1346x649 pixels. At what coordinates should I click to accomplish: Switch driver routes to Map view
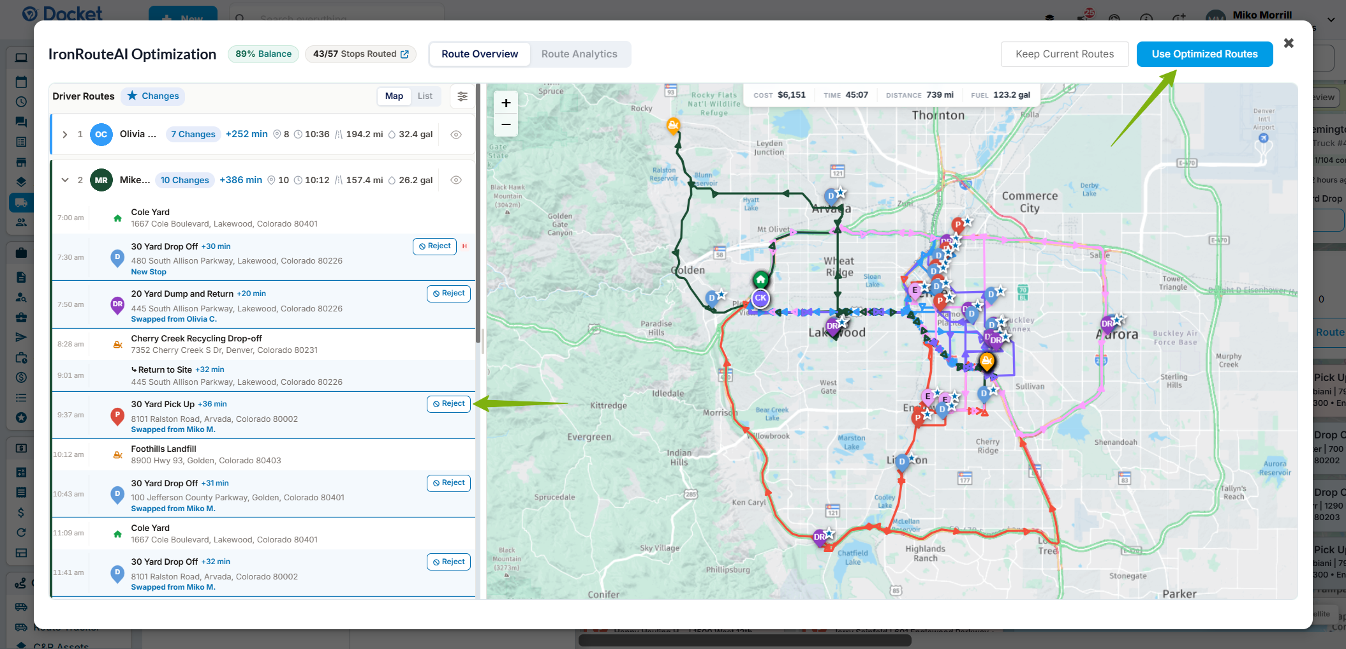point(394,96)
